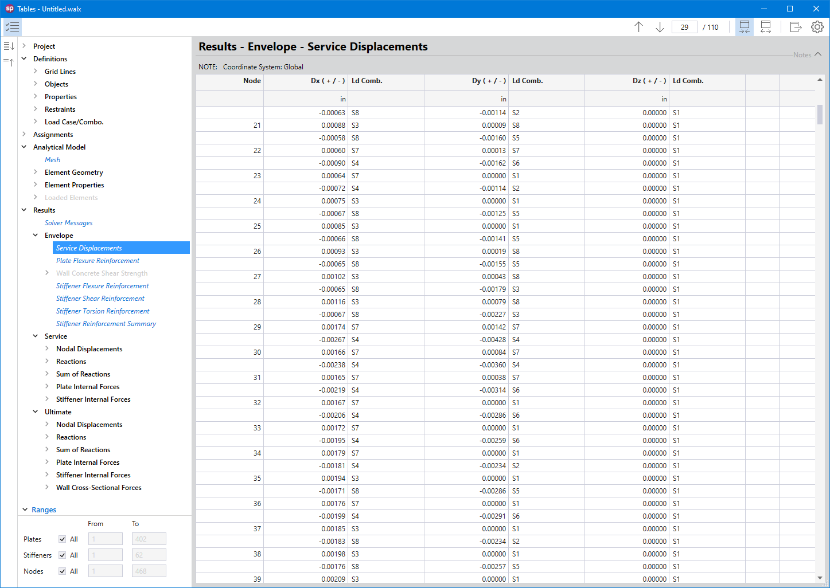Open the Solver Messages link
Screen dimensions: 830x588
point(68,223)
